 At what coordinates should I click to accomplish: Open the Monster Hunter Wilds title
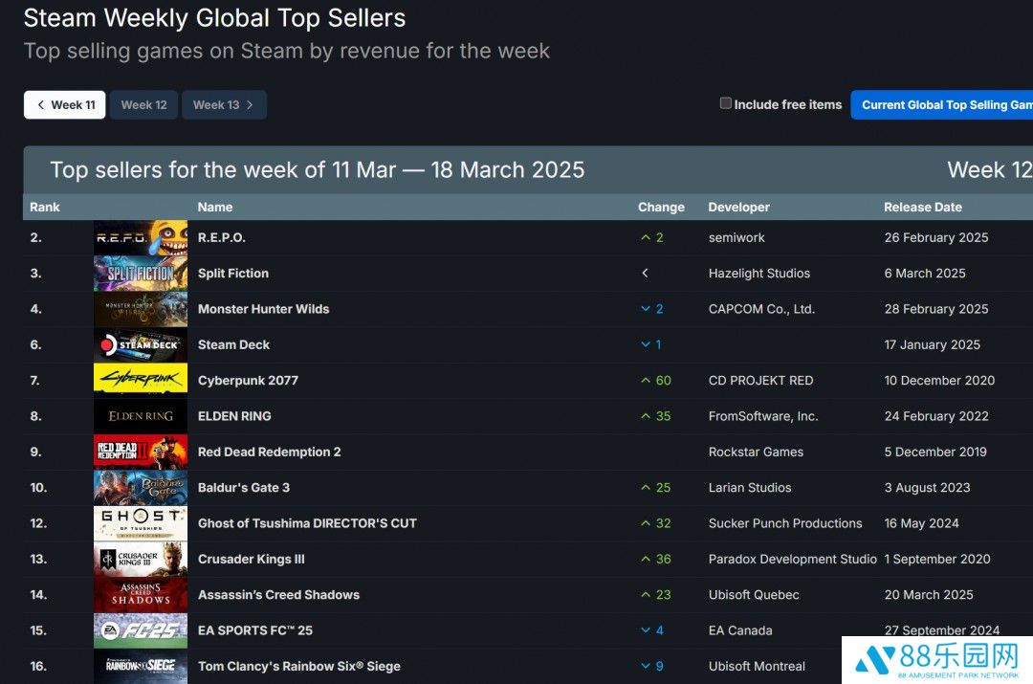tap(264, 309)
